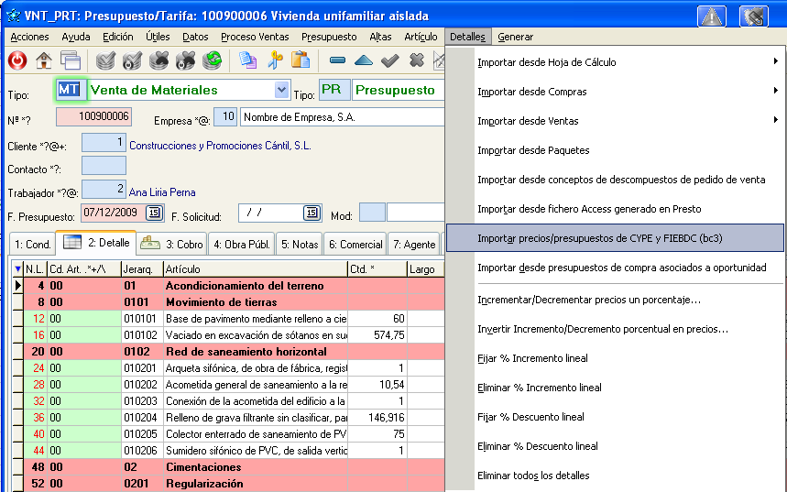
Task: Click the database save checkmark icon
Action: click(105, 60)
